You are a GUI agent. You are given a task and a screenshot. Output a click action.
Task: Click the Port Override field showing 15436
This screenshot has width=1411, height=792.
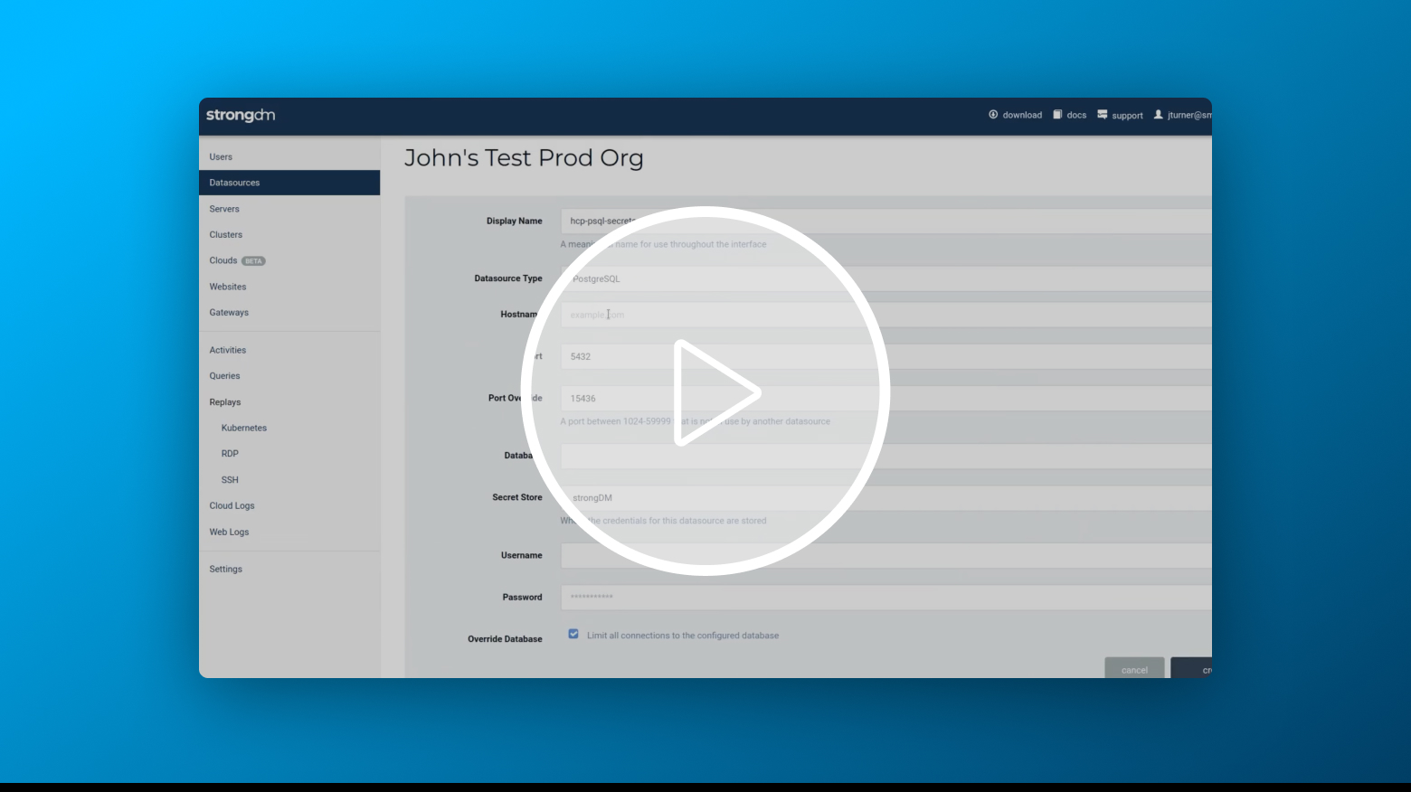click(x=886, y=398)
